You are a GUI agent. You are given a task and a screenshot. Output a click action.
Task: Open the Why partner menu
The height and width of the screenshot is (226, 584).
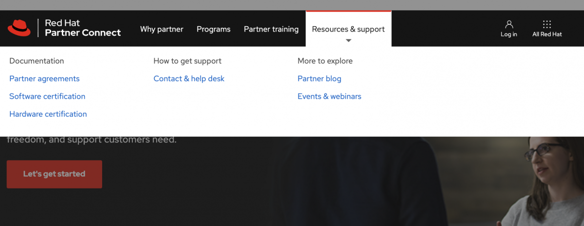[x=162, y=29]
